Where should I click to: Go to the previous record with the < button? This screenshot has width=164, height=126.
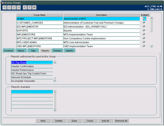tap(9, 7)
